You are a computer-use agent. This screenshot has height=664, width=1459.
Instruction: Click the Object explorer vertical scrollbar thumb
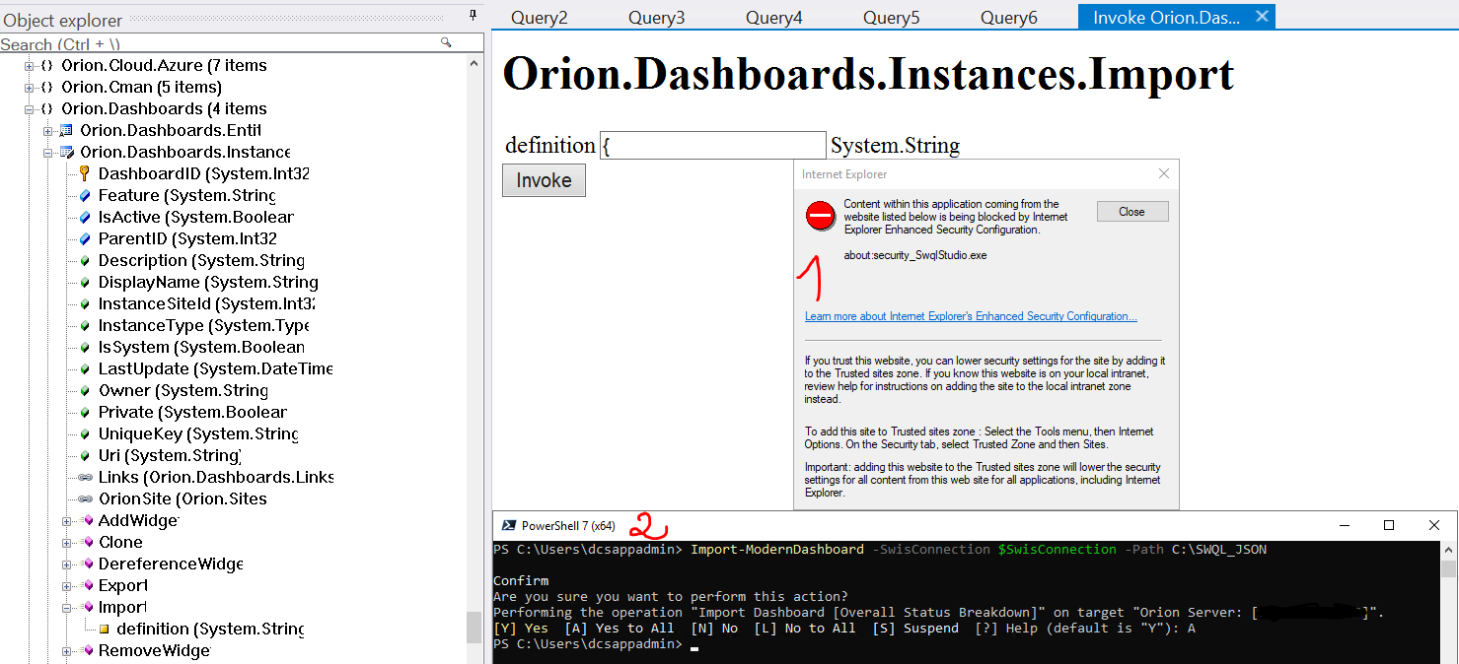(x=474, y=627)
